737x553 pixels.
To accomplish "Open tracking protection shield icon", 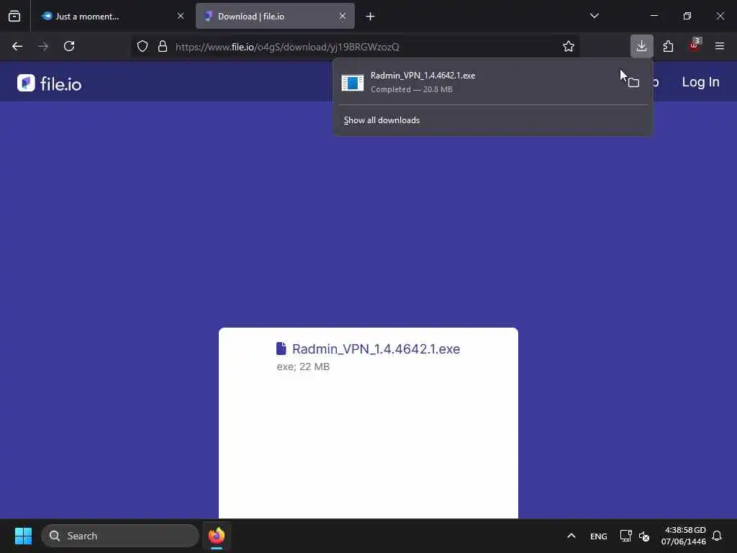I will pos(143,47).
